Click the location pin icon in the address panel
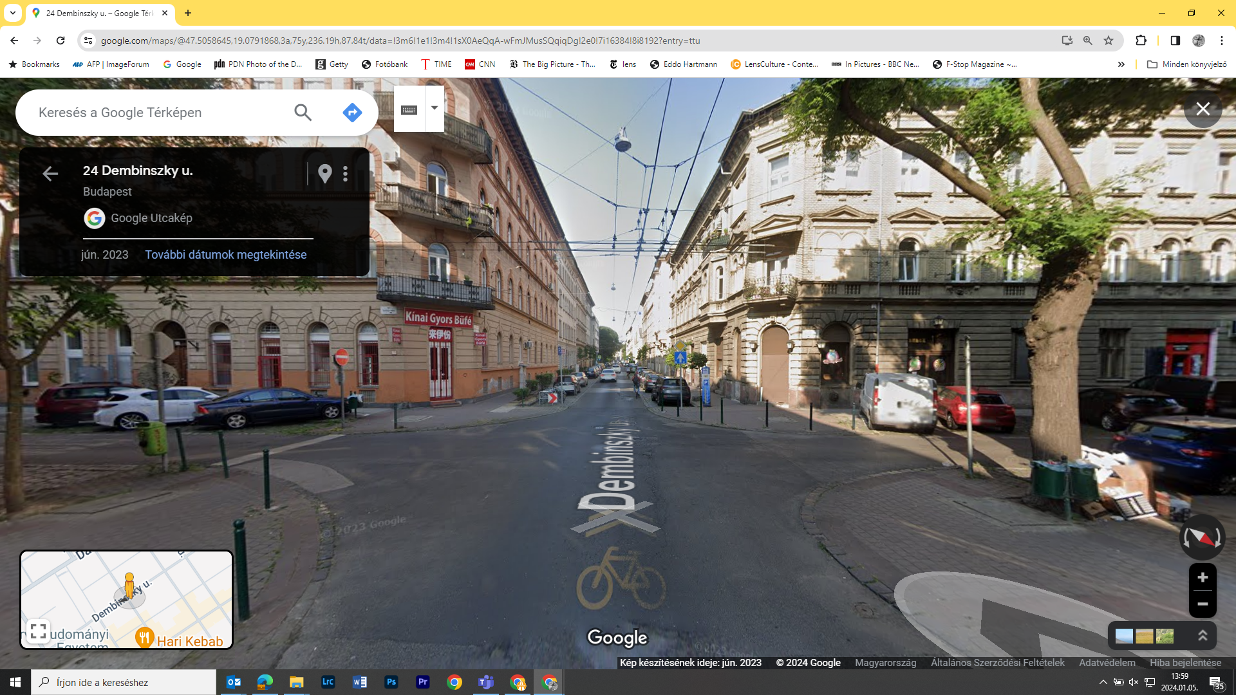Viewport: 1236px width, 695px height. click(325, 173)
